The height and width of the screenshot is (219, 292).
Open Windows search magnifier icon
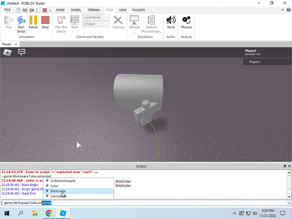pos(21,213)
